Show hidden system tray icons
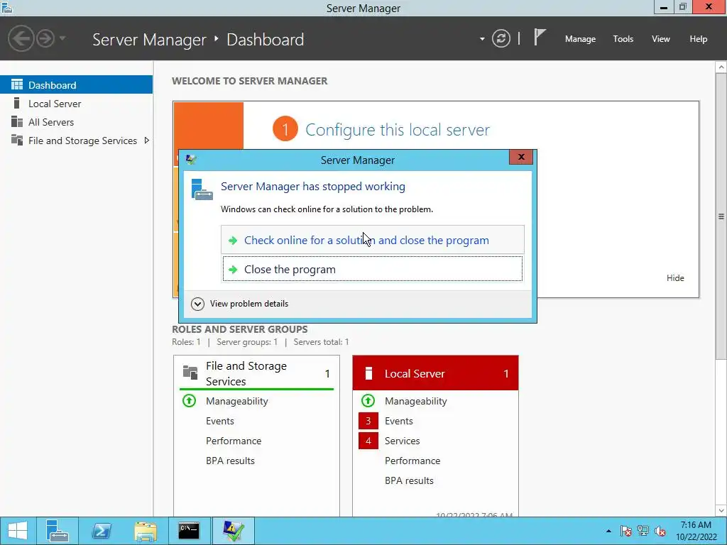Viewport: 727px width, 545px height. (x=608, y=531)
